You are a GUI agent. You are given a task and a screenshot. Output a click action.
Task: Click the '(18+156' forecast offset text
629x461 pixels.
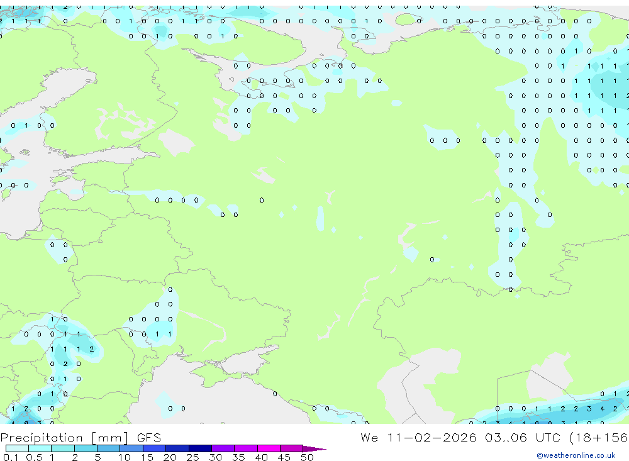click(x=599, y=437)
